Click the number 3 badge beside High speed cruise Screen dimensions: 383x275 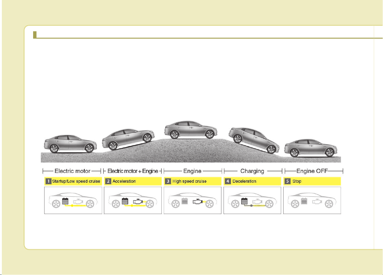click(x=168, y=181)
